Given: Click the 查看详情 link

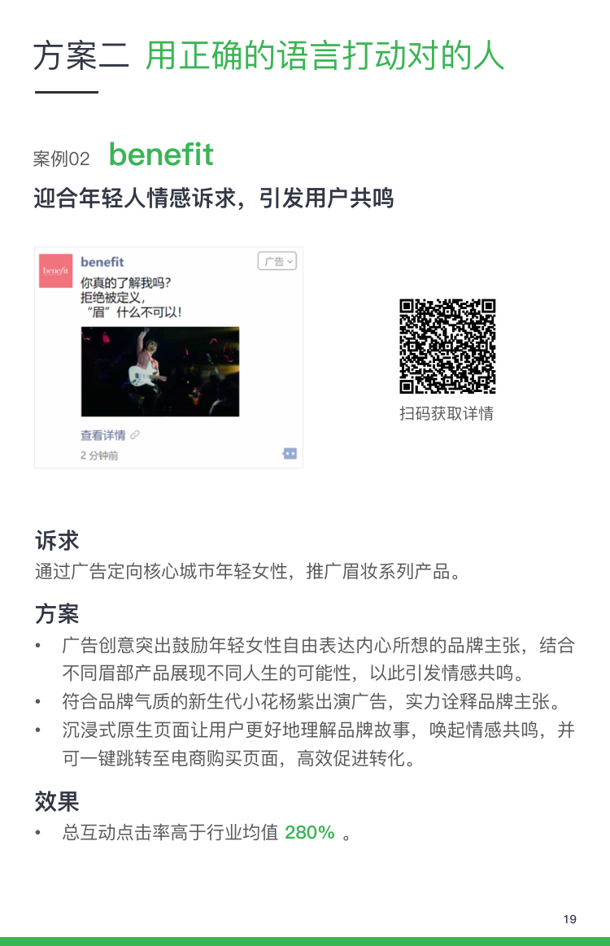Looking at the screenshot, I should [103, 435].
